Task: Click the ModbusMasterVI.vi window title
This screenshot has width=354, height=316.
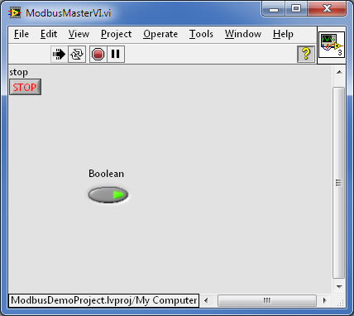Action: click(68, 13)
